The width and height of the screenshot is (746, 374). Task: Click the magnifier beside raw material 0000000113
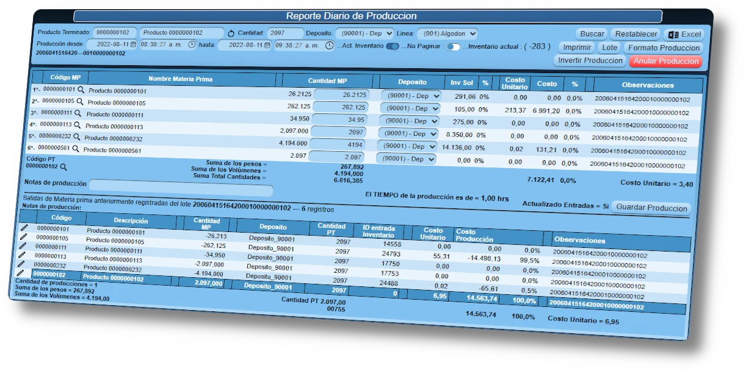[77, 125]
